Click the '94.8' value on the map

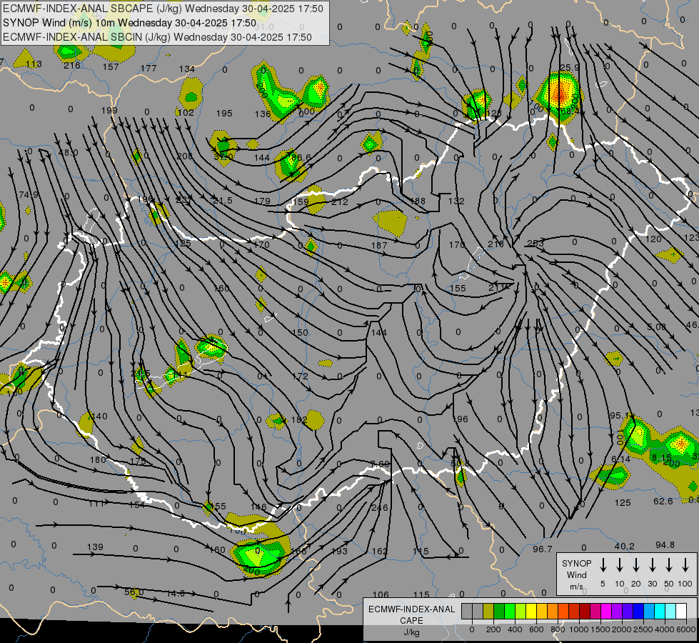[665, 545]
